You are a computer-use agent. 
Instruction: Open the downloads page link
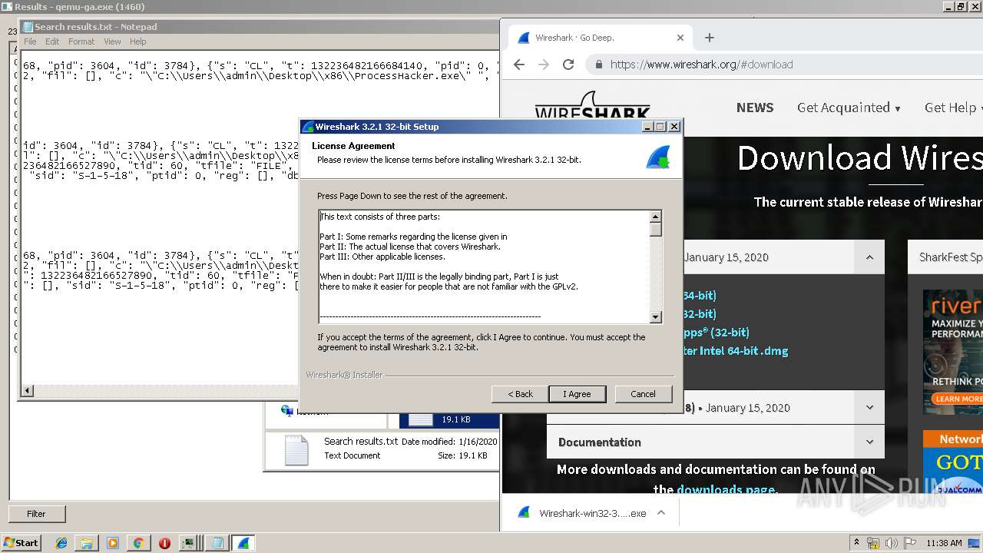click(725, 489)
